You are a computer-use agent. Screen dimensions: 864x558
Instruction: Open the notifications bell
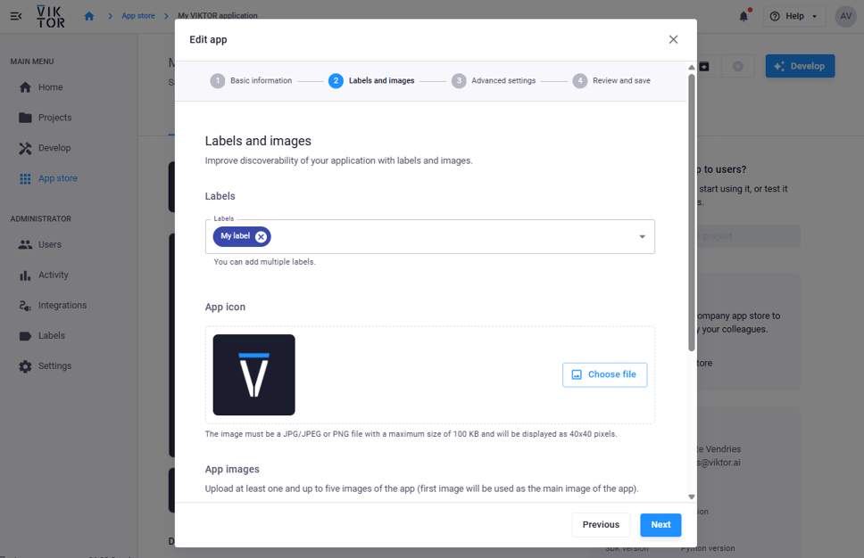click(x=744, y=16)
